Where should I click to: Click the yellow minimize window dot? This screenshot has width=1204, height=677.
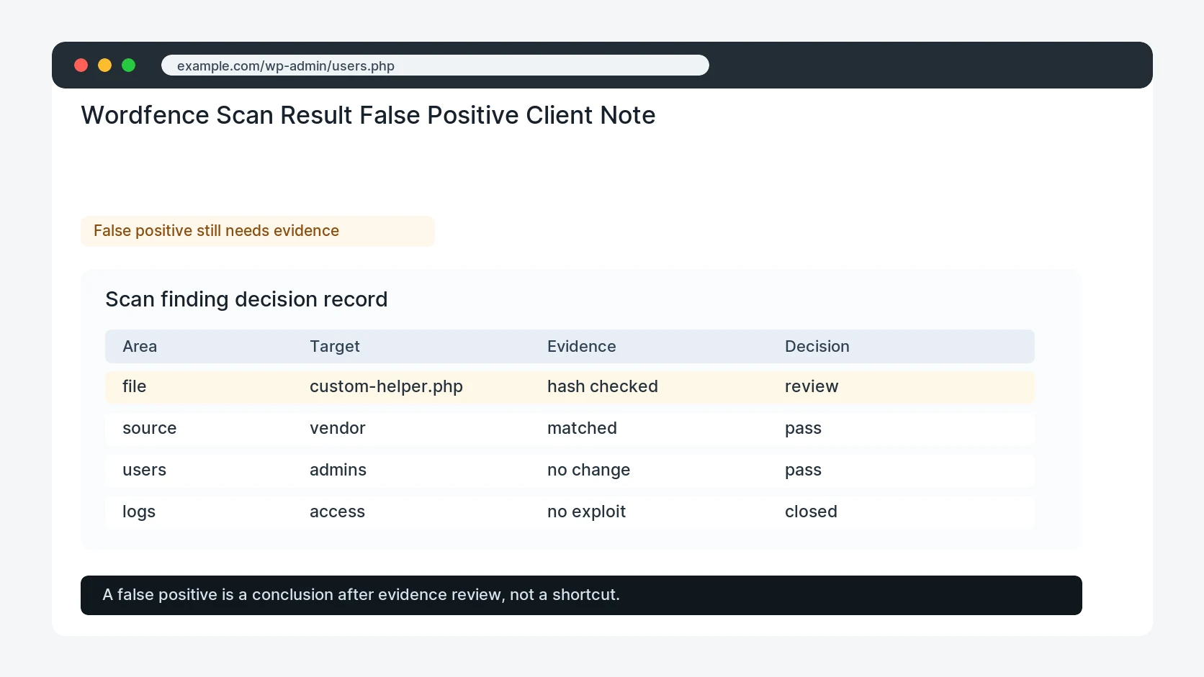pyautogui.click(x=105, y=65)
